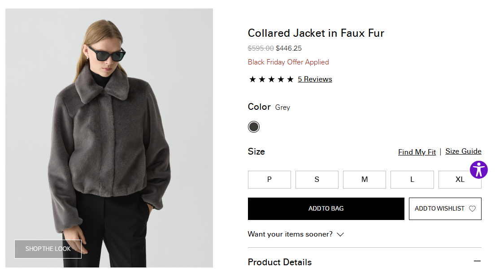Click the heart icon in wishlist button
This screenshot has height=276, width=495.
pyautogui.click(x=472, y=209)
